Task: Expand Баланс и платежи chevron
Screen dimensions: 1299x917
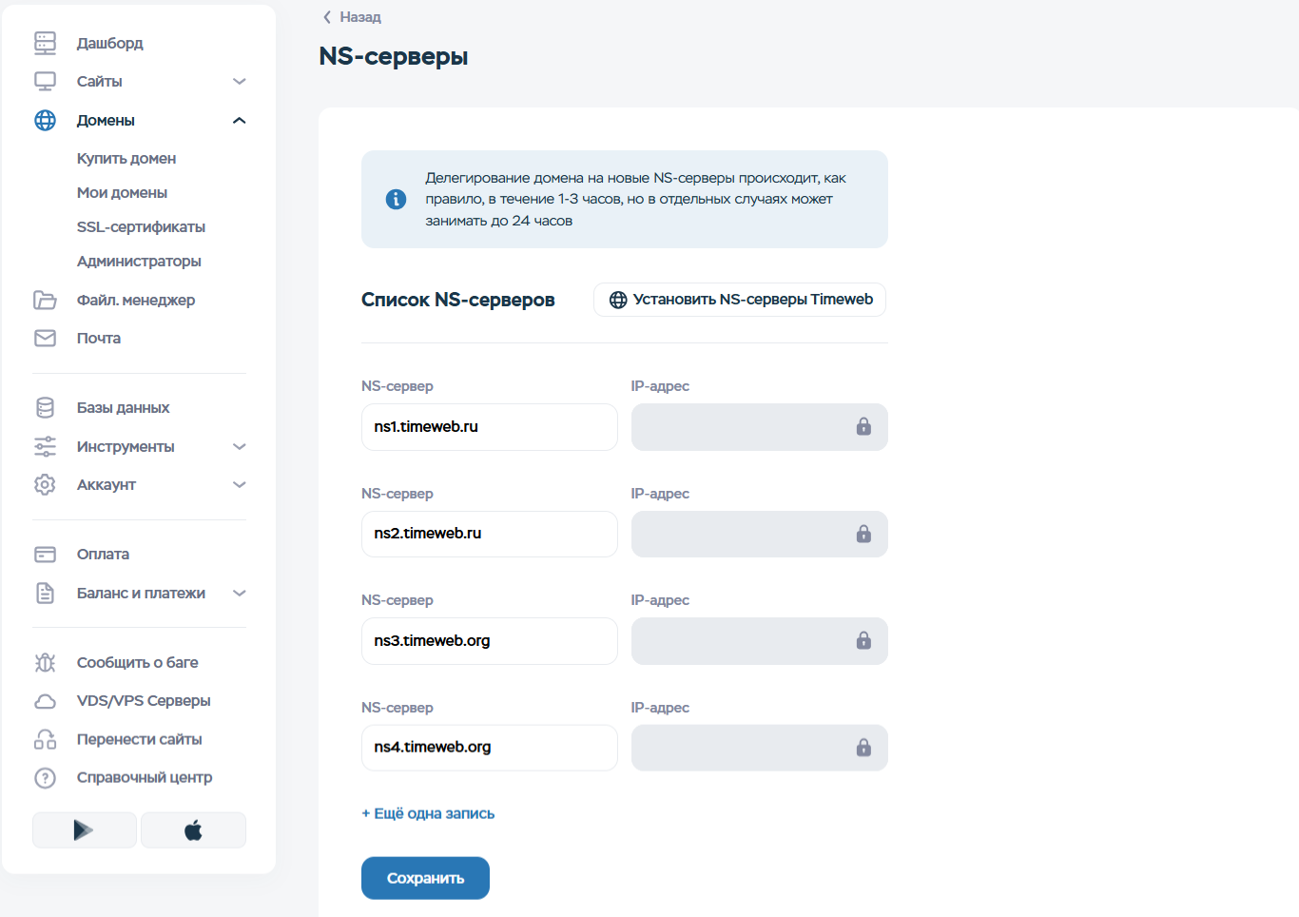Action: (240, 593)
